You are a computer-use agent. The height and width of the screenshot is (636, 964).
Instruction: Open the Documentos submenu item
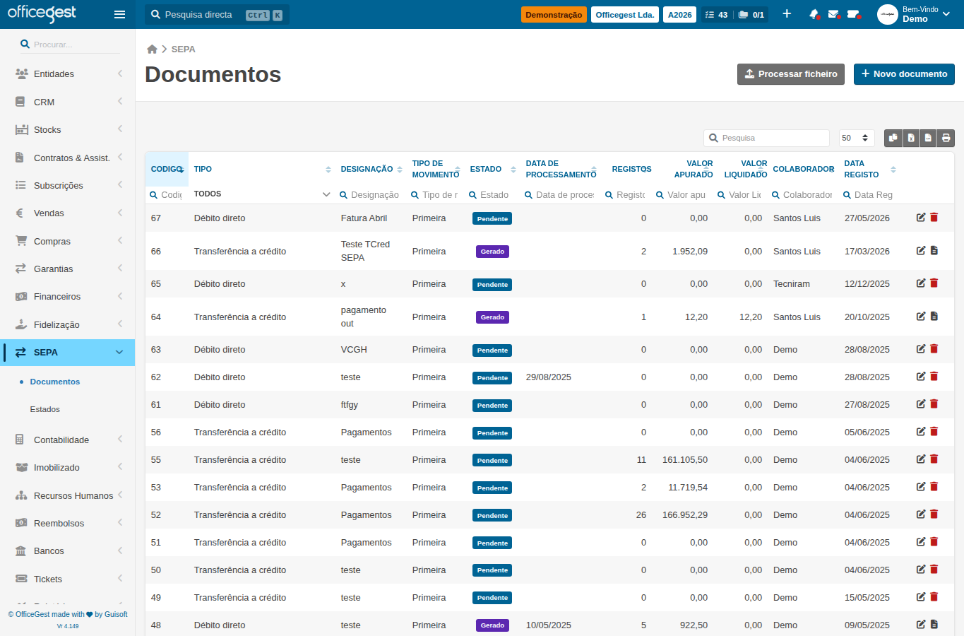55,382
